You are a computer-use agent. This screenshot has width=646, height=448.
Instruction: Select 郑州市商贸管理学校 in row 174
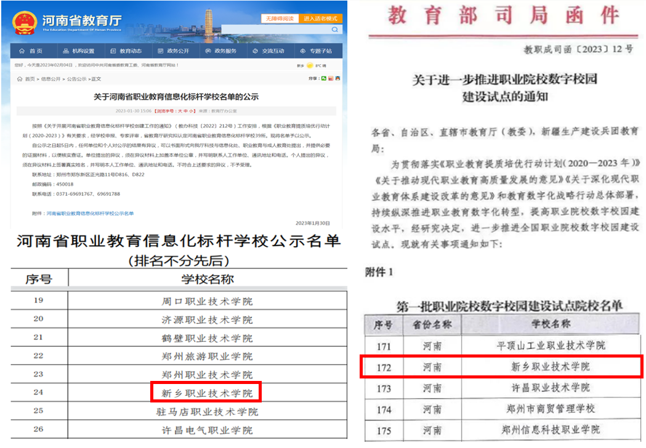[x=551, y=409]
